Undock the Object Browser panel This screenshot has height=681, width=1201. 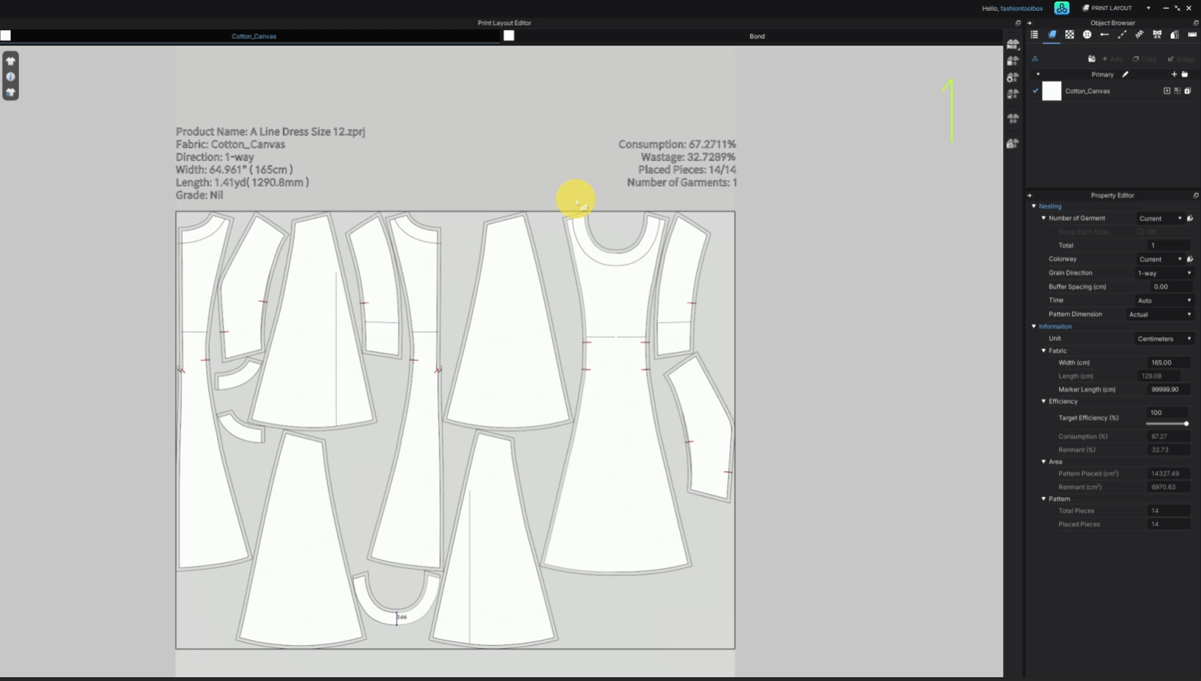click(1196, 23)
